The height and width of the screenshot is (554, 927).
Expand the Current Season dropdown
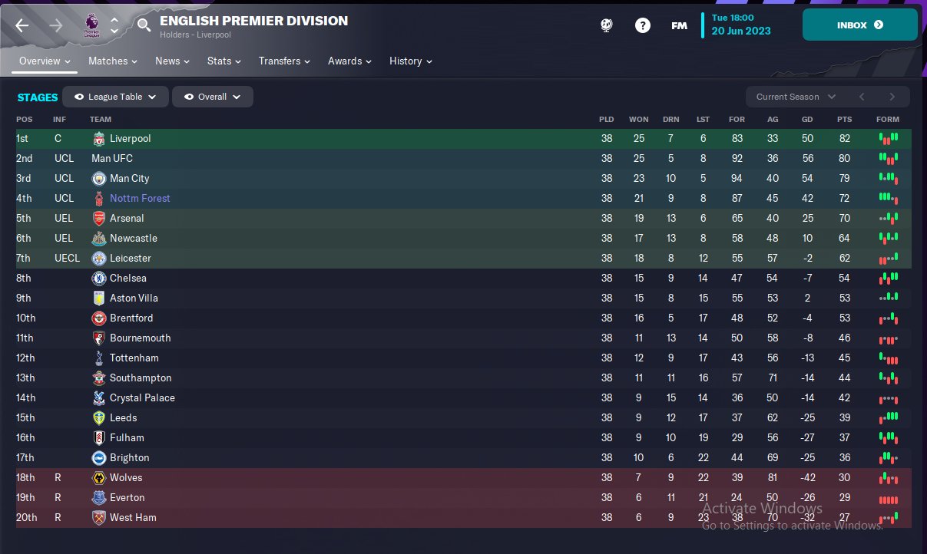tap(796, 97)
